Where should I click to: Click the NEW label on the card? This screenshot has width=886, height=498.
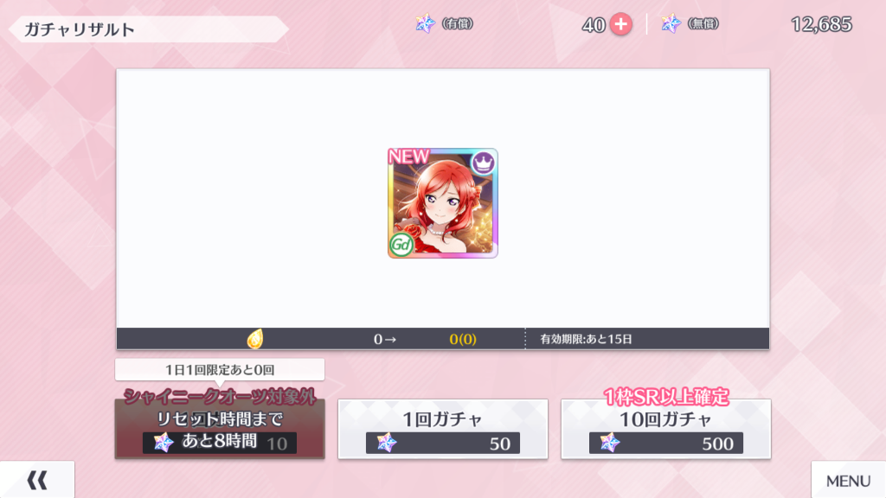tap(408, 156)
